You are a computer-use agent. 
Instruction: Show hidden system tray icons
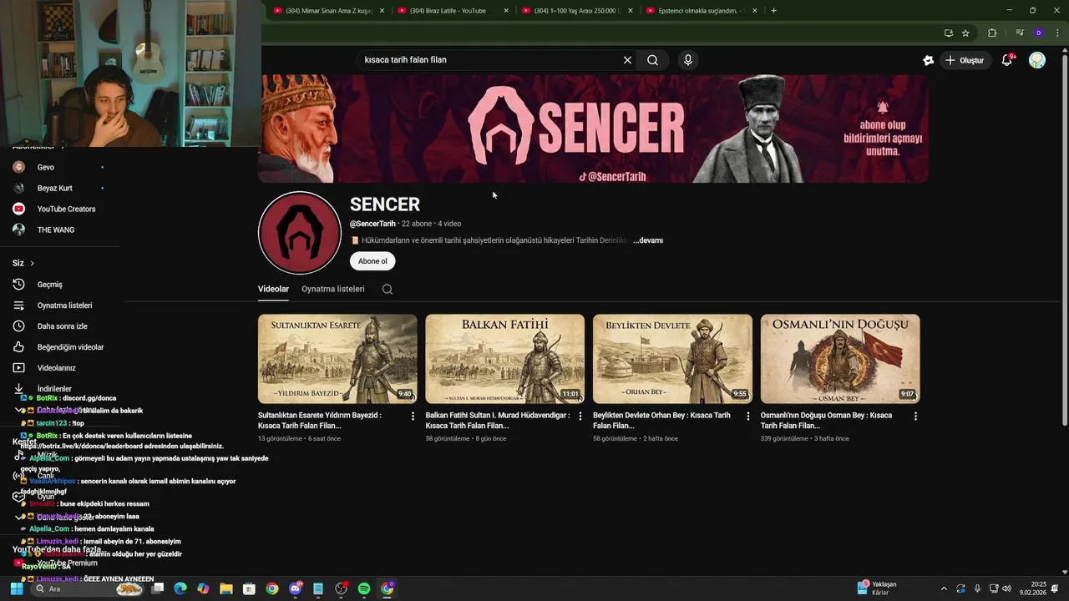(944, 588)
